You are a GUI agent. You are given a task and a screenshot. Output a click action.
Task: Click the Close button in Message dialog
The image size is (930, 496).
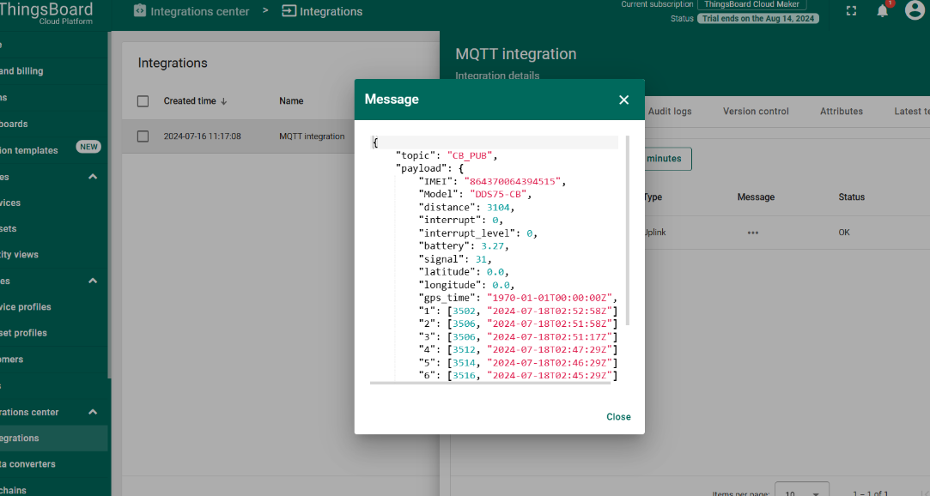(618, 416)
